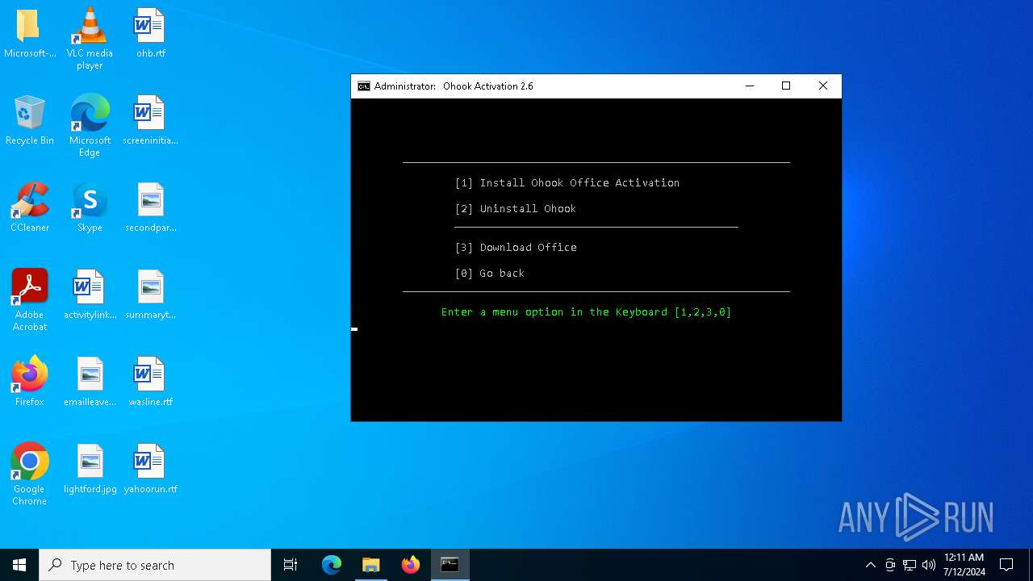Minimize the Ohook Activation window
1033x581 pixels.
click(750, 86)
